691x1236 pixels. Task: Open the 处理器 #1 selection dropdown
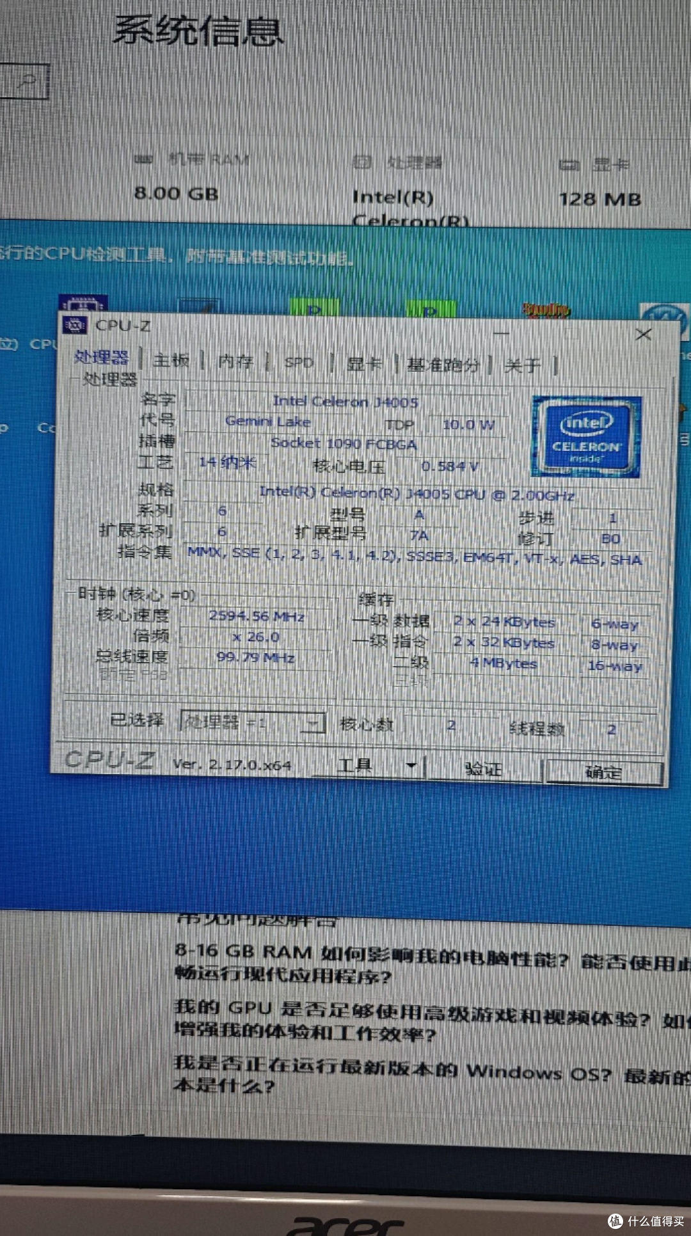pos(253,722)
